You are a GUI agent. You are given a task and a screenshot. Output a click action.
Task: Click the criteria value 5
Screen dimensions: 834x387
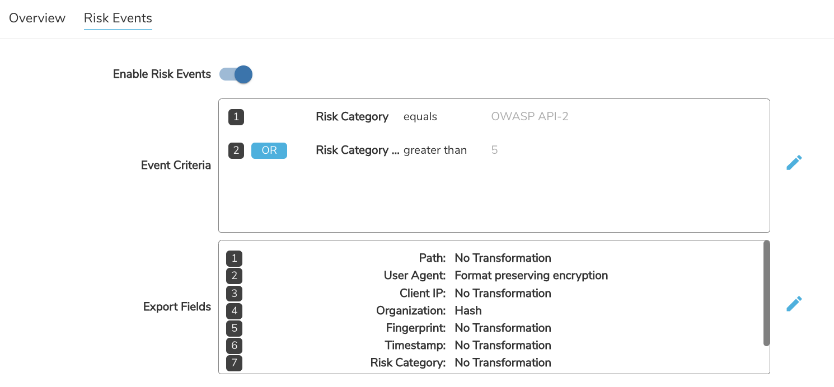coord(494,150)
